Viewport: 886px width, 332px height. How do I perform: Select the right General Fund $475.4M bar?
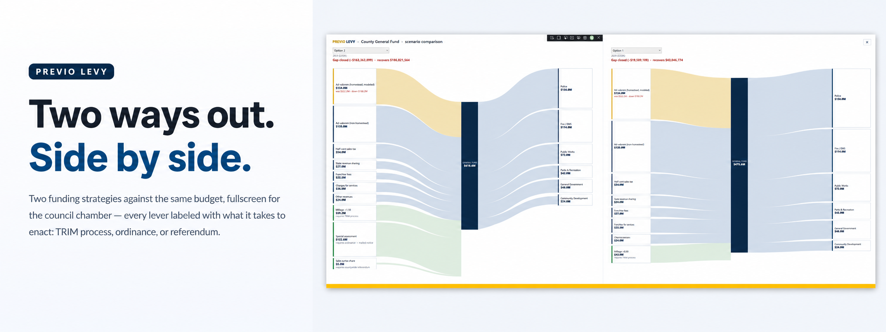739,165
